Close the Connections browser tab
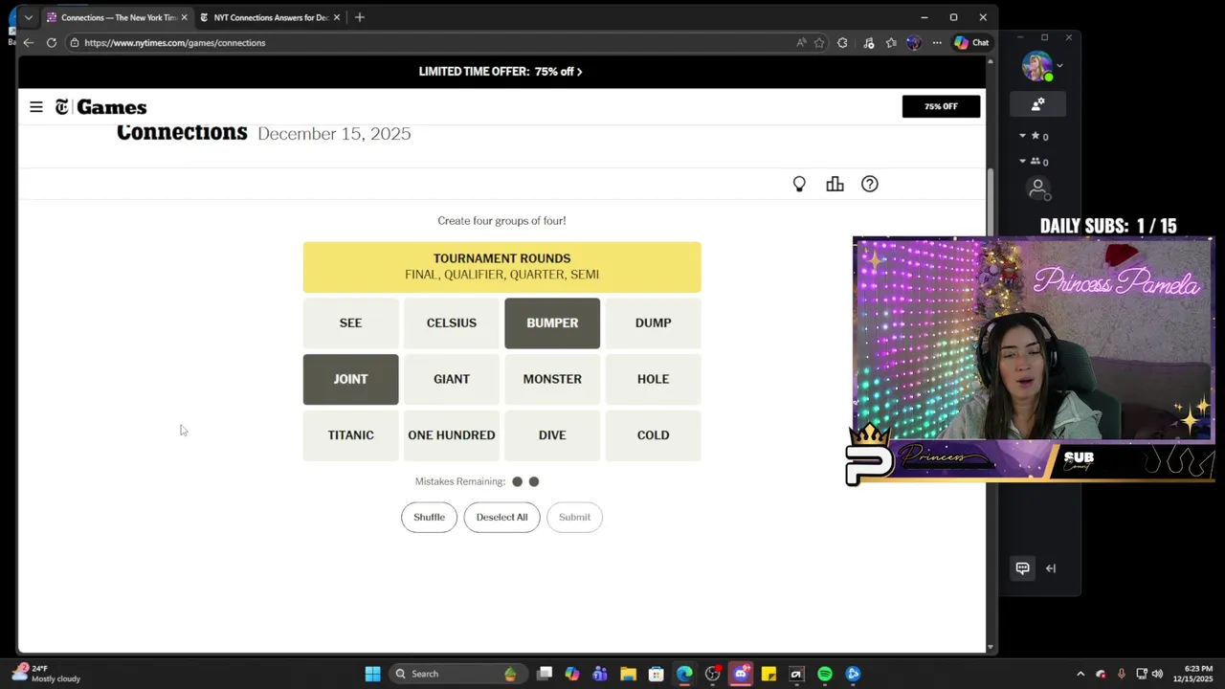 (184, 17)
